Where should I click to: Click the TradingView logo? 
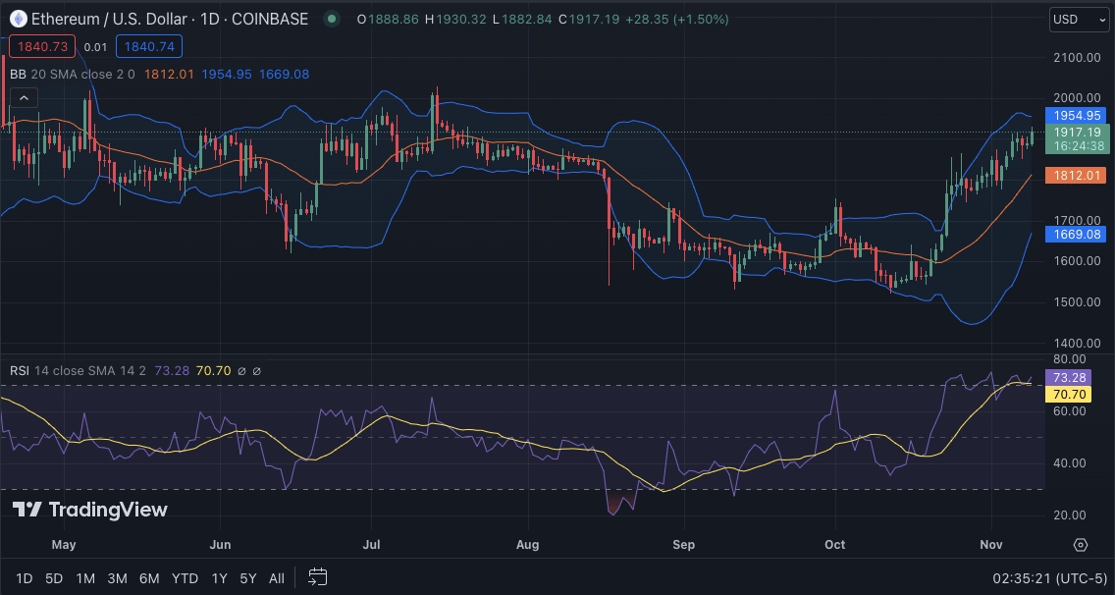pyautogui.click(x=90, y=510)
